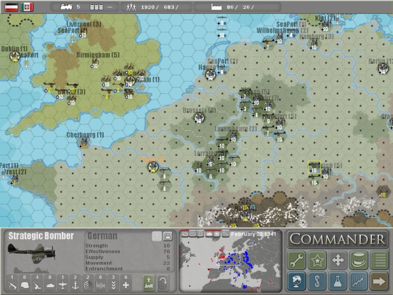Toggle the terrain triangle info view
This screenshot has width=393, height=295.
pos(168,236)
